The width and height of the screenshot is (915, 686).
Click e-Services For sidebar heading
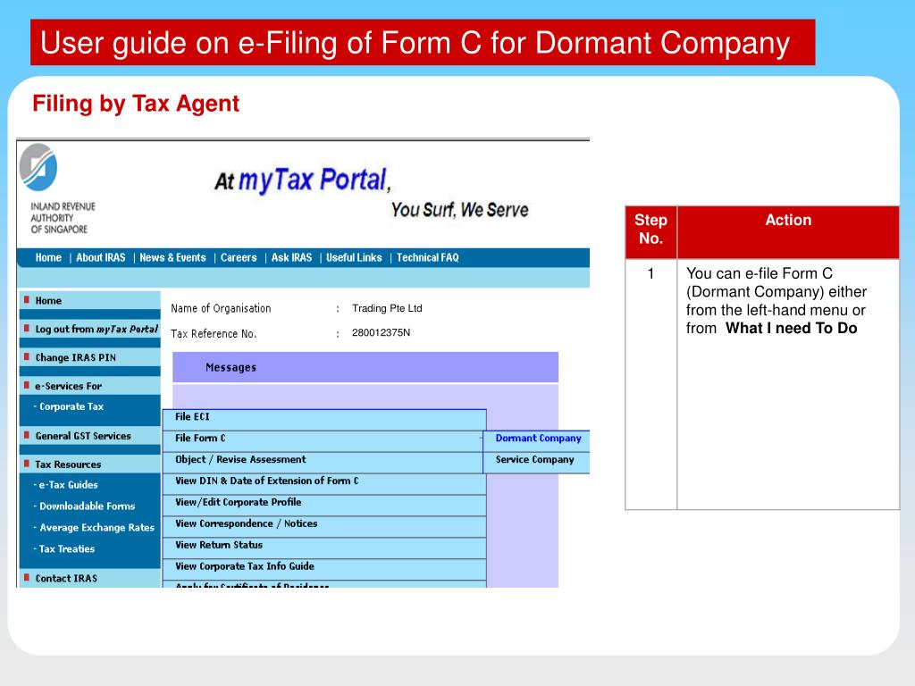90,386
